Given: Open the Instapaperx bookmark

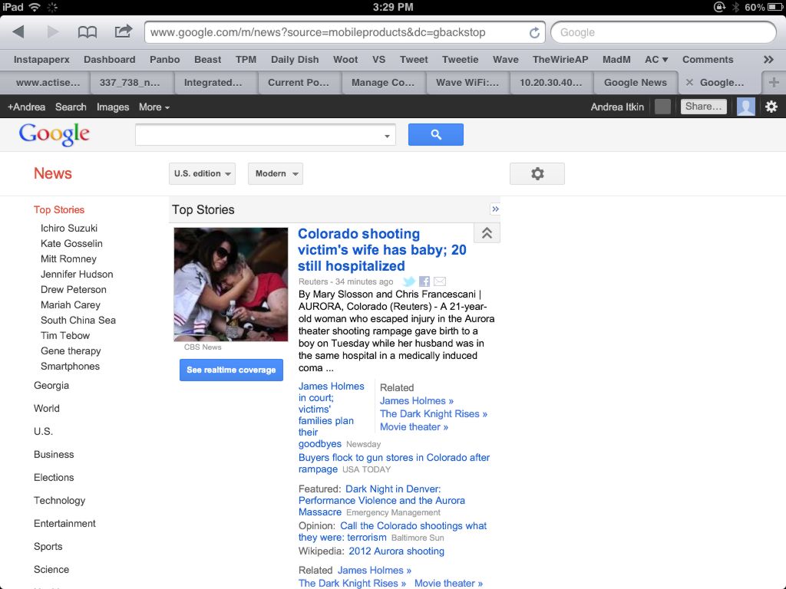Looking at the screenshot, I should pos(41,60).
